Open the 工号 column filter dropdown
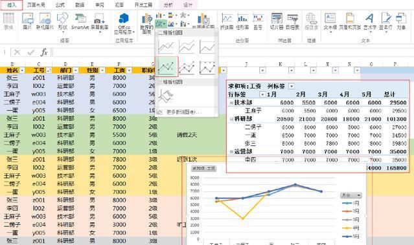Screen dimensions: 414x245 click(x=49, y=70)
